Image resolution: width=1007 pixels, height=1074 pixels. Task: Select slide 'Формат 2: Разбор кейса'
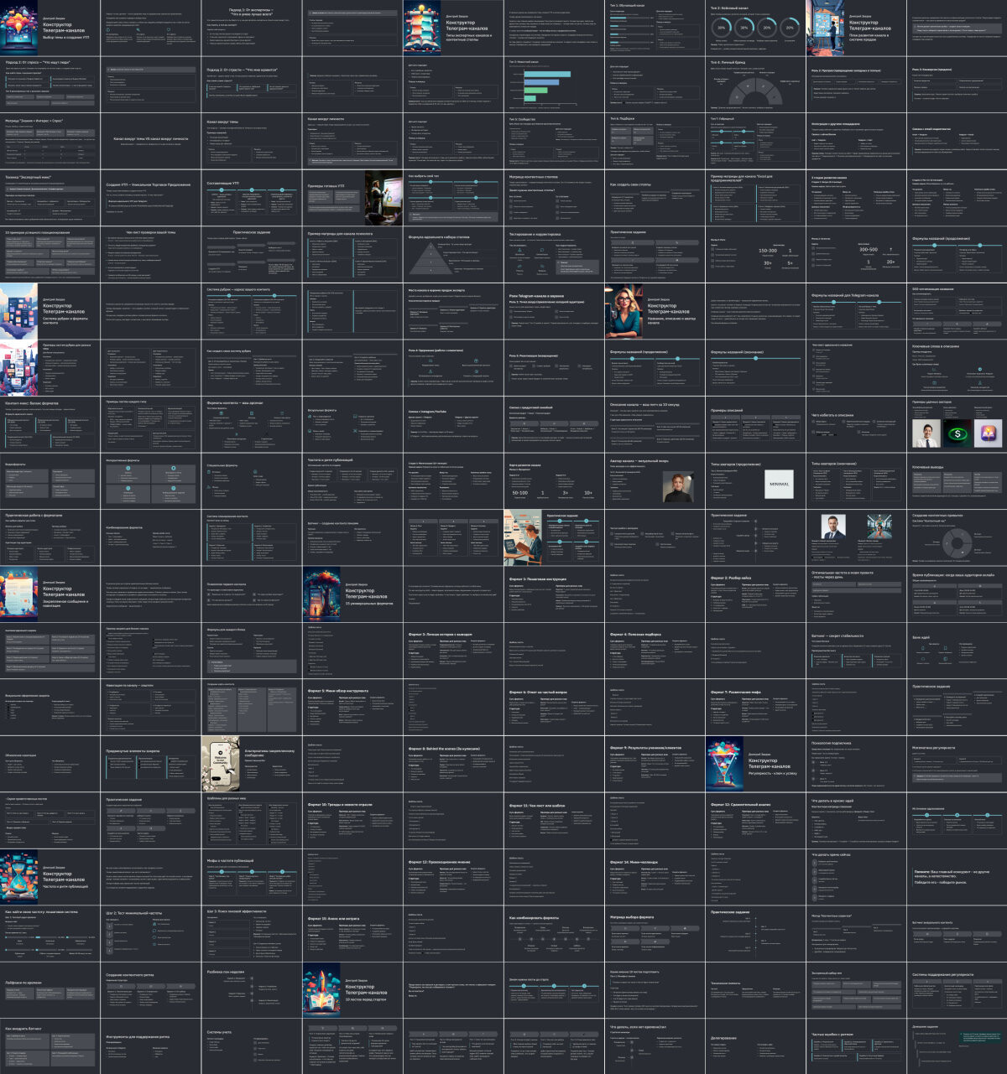(x=755, y=594)
